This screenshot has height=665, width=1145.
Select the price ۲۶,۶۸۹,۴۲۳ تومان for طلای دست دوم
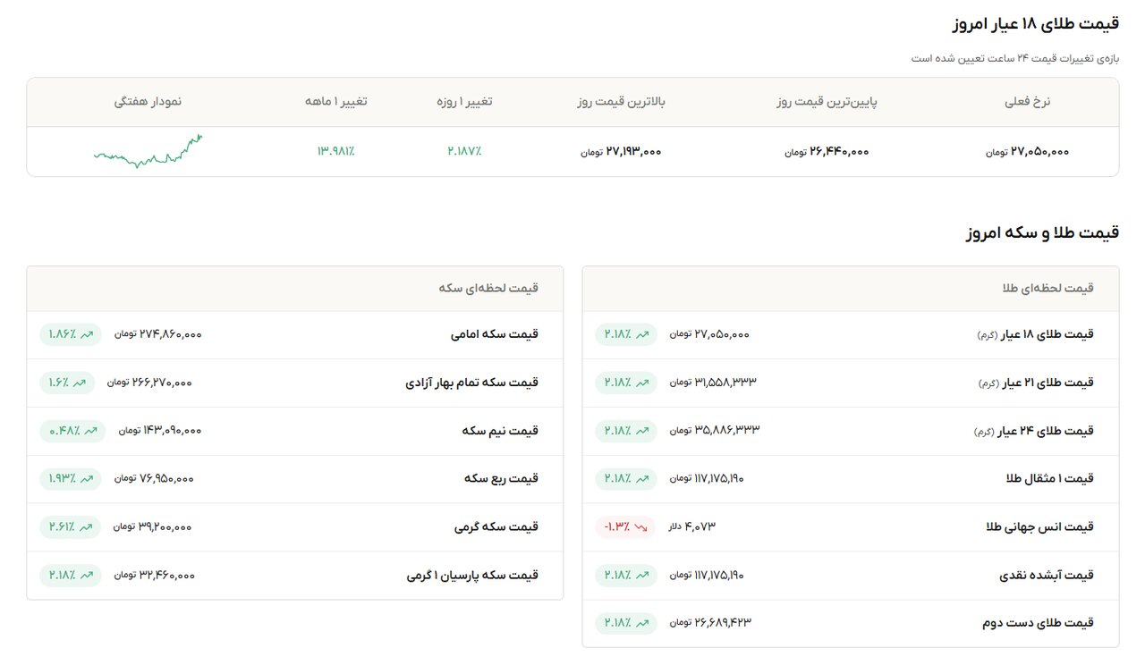pyautogui.click(x=710, y=623)
